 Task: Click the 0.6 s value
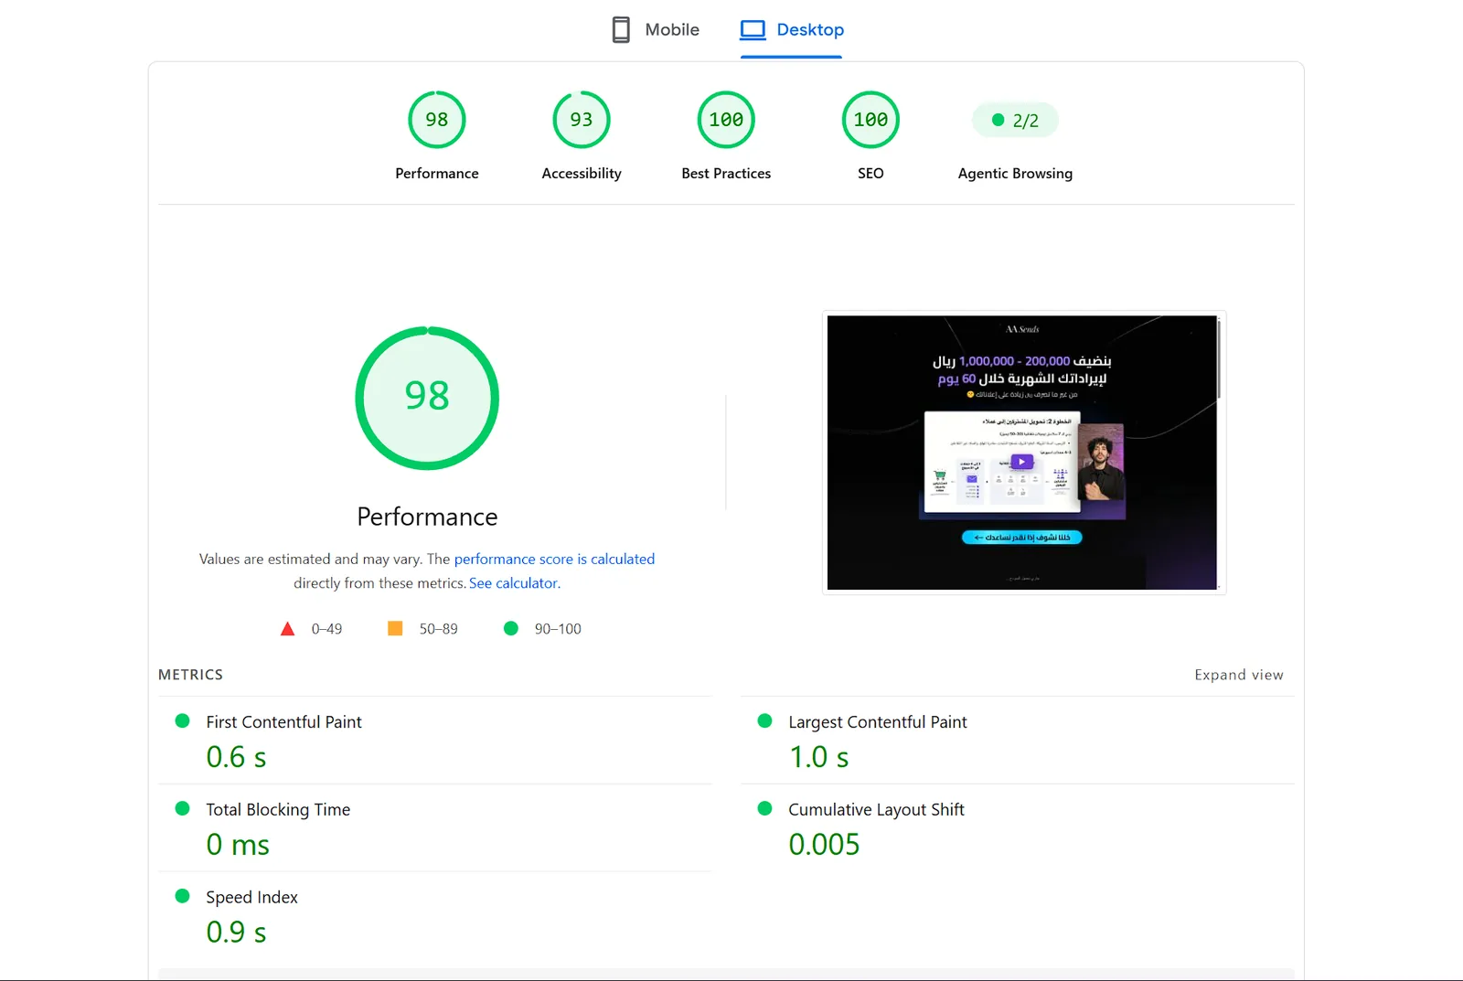coord(236,757)
